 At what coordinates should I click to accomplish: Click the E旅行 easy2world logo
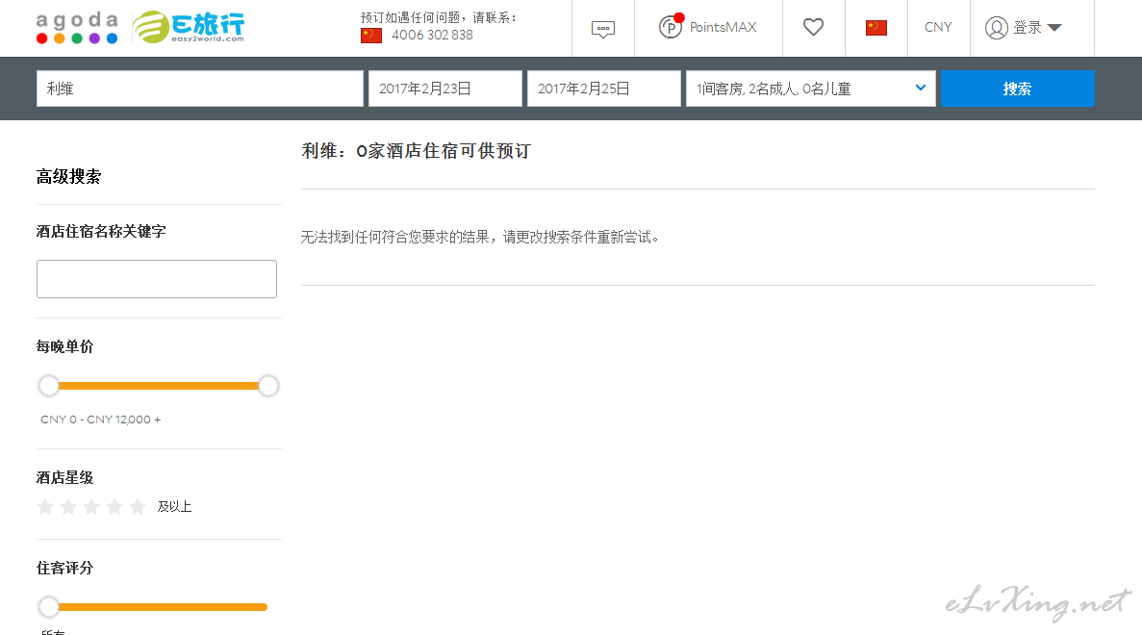[x=189, y=28]
